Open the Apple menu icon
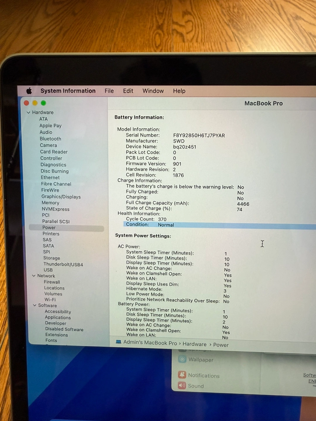The height and width of the screenshot is (421, 316). pyautogui.click(x=29, y=91)
